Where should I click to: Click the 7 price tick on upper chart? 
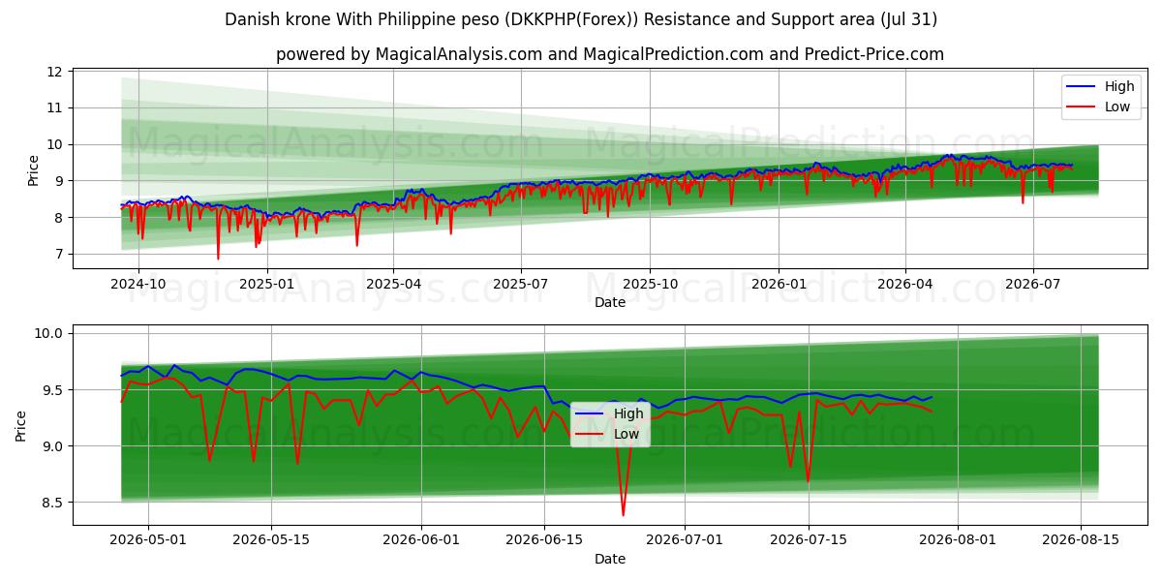coord(58,255)
